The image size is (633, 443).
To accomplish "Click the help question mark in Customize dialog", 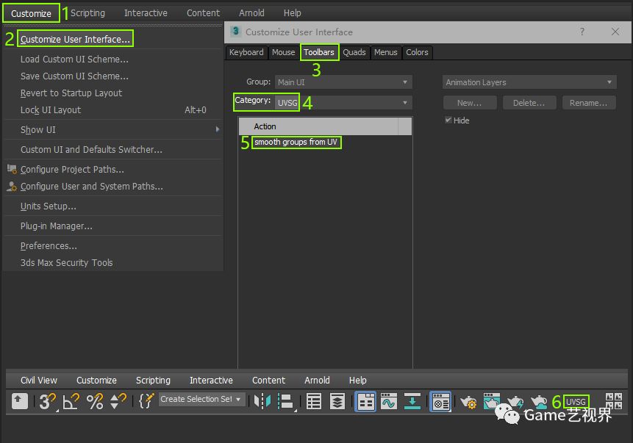I will [582, 32].
